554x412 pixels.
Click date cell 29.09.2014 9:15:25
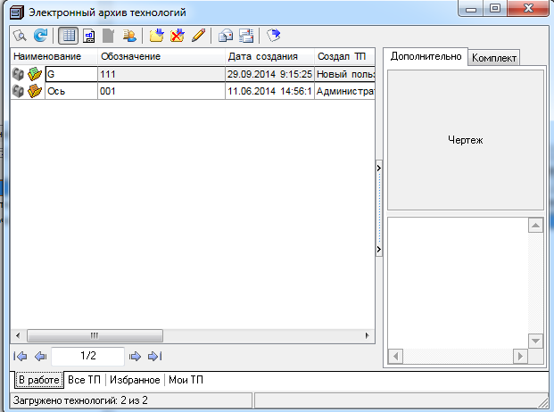click(x=269, y=74)
